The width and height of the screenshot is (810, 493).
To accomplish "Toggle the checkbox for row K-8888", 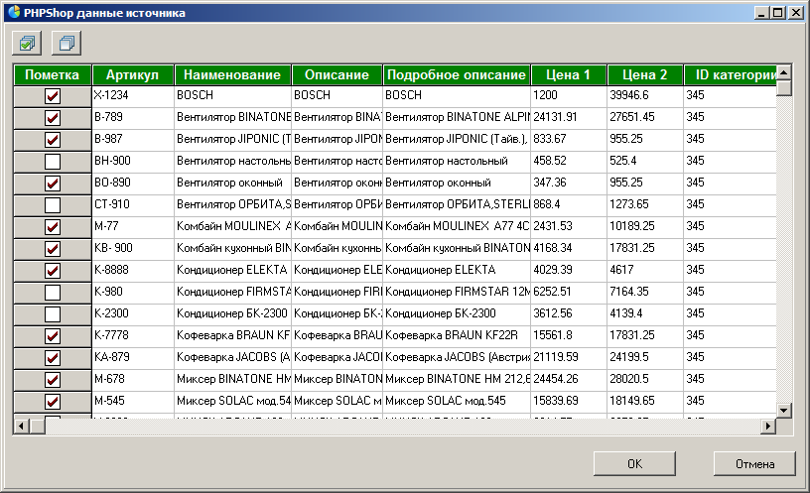I will pyautogui.click(x=53, y=271).
